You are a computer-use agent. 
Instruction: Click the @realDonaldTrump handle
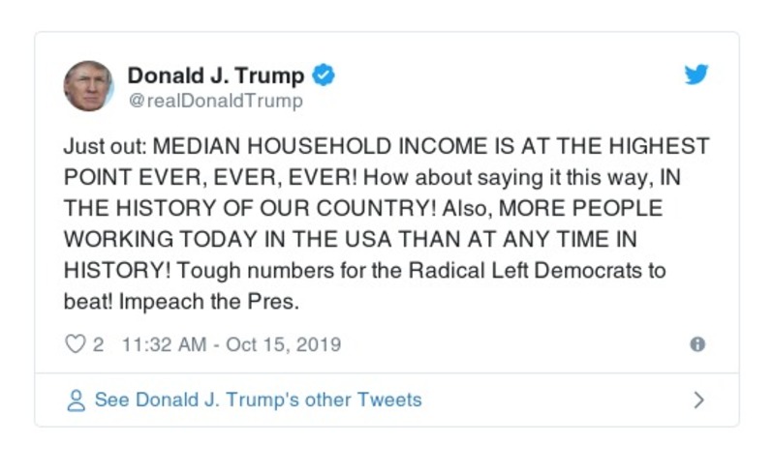215,101
